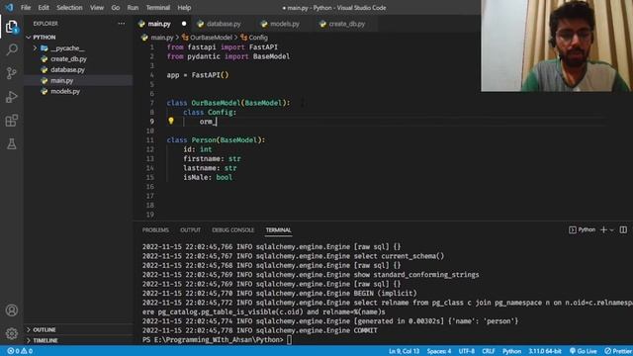Open the File menu
Image resolution: width=633 pixels, height=356 pixels.
[x=26, y=8]
